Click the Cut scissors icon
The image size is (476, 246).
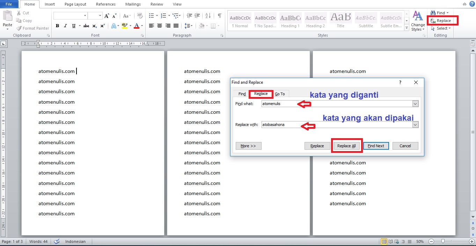[18, 13]
